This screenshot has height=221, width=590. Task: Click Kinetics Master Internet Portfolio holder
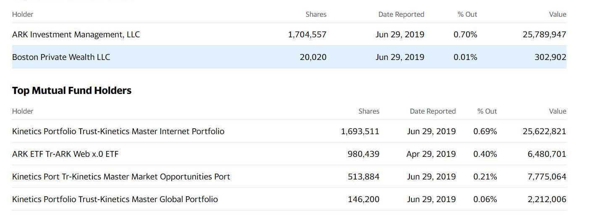click(x=118, y=131)
